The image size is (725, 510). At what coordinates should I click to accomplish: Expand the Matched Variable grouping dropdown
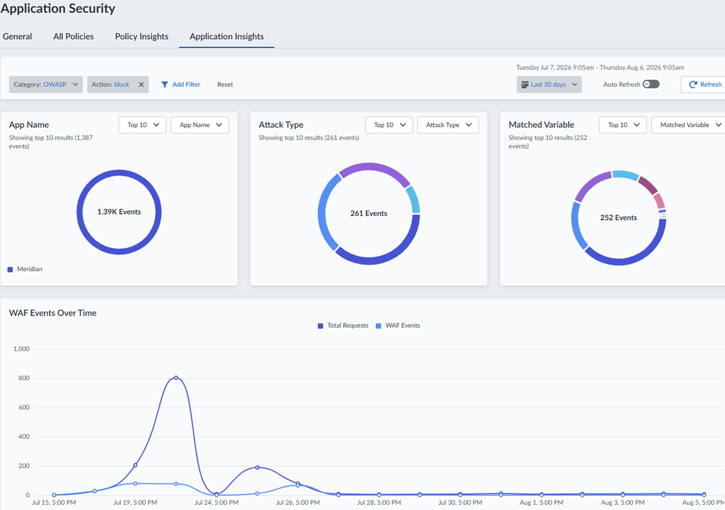[689, 125]
